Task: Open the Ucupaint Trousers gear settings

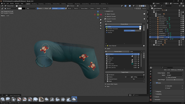Action: (144, 19)
